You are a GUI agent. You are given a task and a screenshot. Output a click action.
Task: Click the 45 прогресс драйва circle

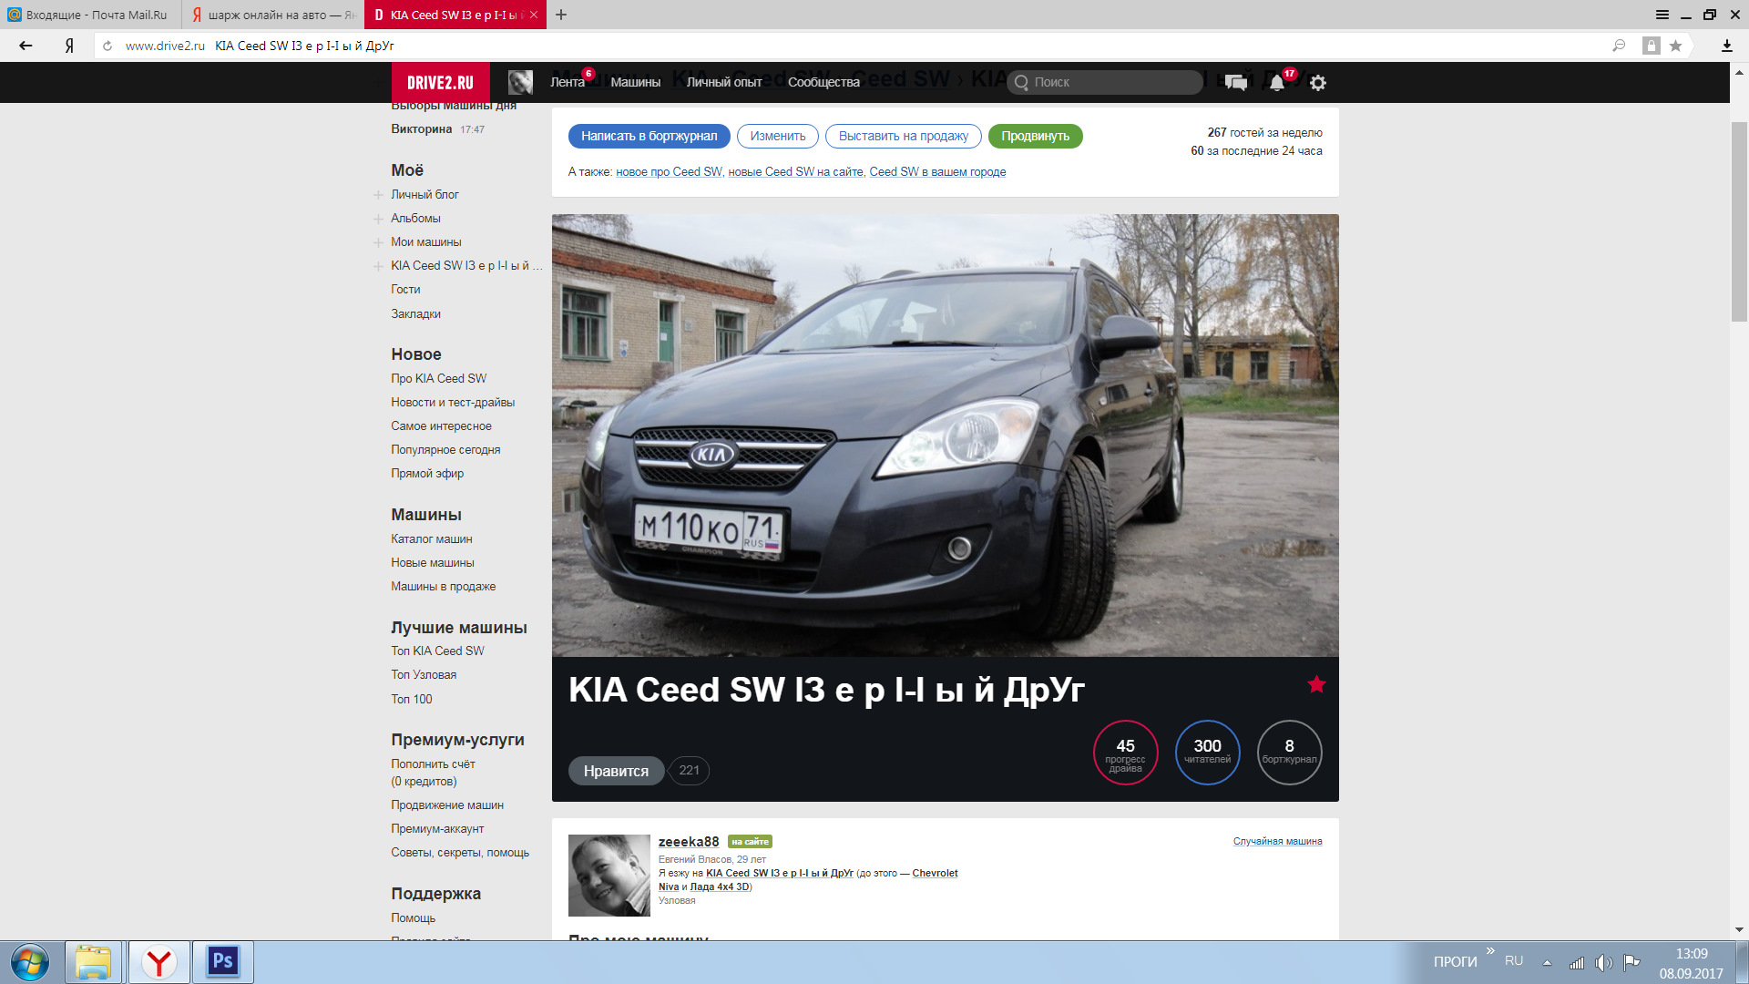(x=1125, y=753)
